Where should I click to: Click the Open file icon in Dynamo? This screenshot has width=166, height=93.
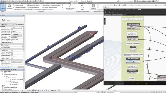109,12
